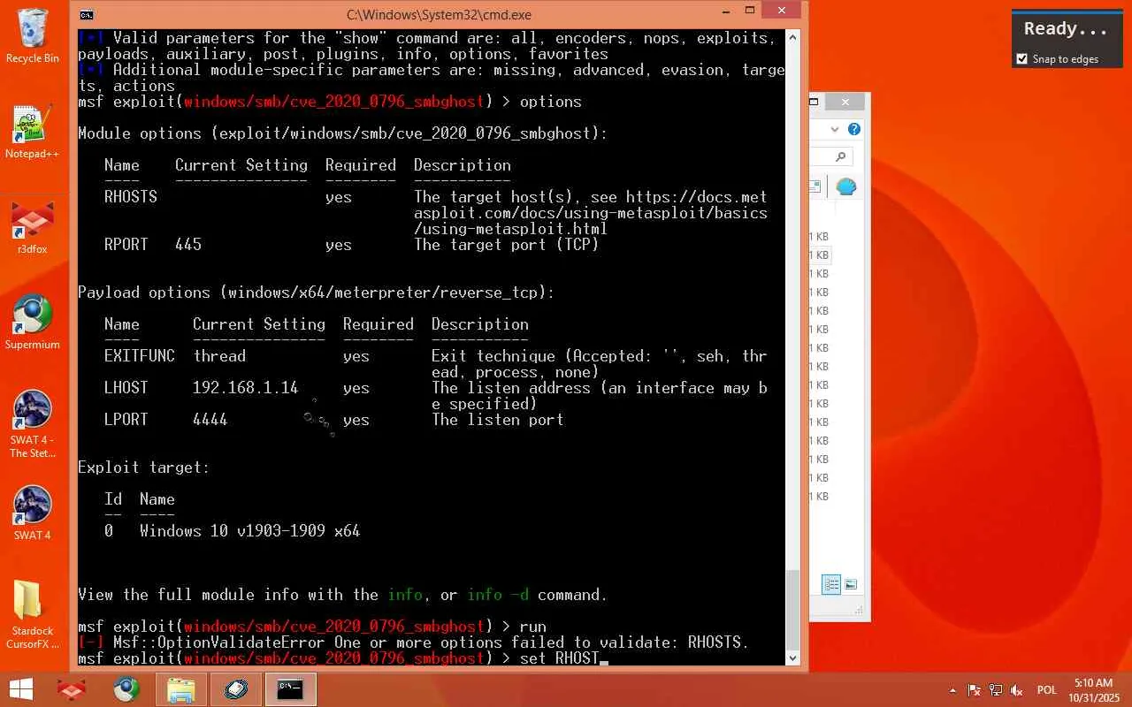This screenshot has width=1132, height=707.
Task: Click the LHOST option name
Action: pyautogui.click(x=126, y=388)
